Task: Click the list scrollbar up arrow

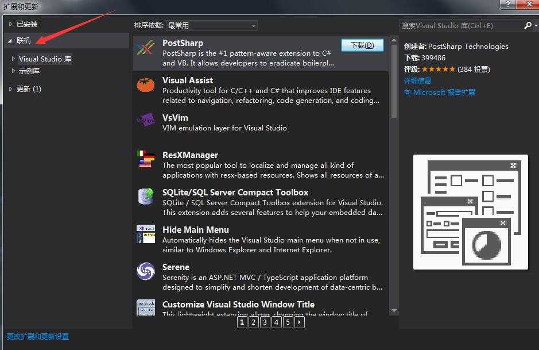Action: [x=394, y=40]
